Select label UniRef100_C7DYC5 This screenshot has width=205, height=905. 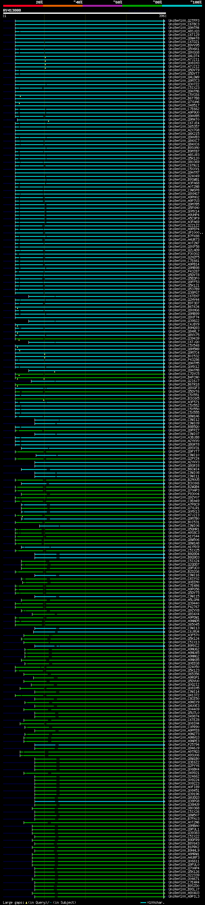tap(184, 374)
